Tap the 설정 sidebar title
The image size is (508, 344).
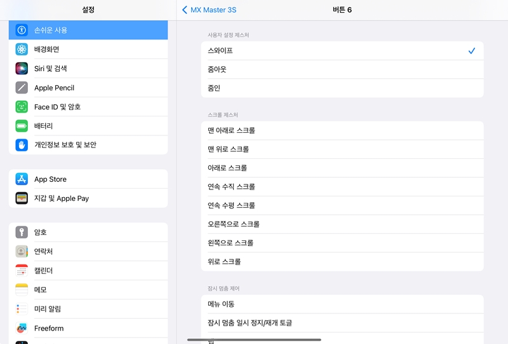coord(88,10)
